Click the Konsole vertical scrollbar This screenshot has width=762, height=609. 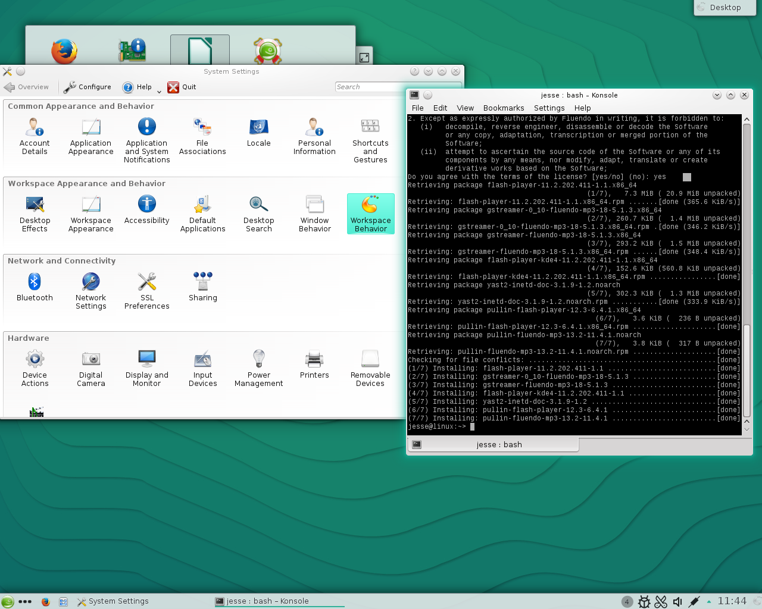point(747,275)
